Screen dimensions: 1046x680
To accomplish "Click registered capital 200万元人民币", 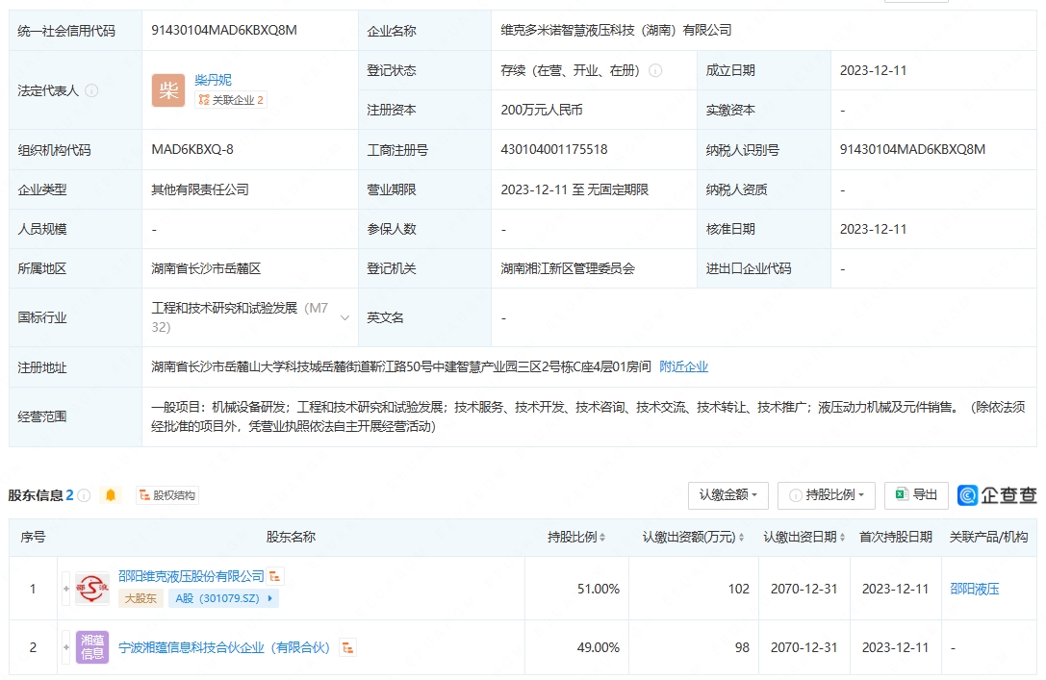I will point(542,110).
